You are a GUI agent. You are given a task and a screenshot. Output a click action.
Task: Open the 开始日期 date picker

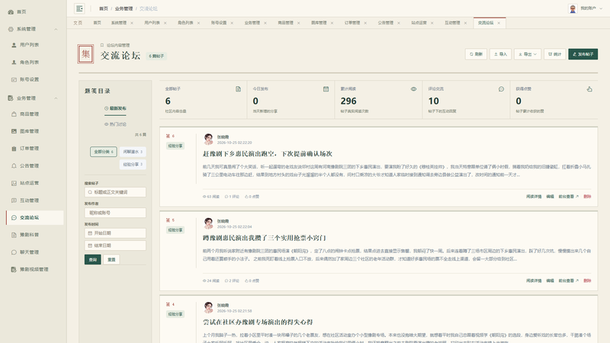pyautogui.click(x=115, y=233)
